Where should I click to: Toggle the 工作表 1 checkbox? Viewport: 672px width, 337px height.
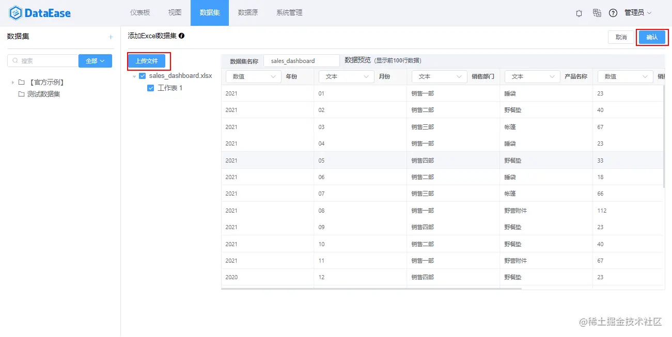151,88
